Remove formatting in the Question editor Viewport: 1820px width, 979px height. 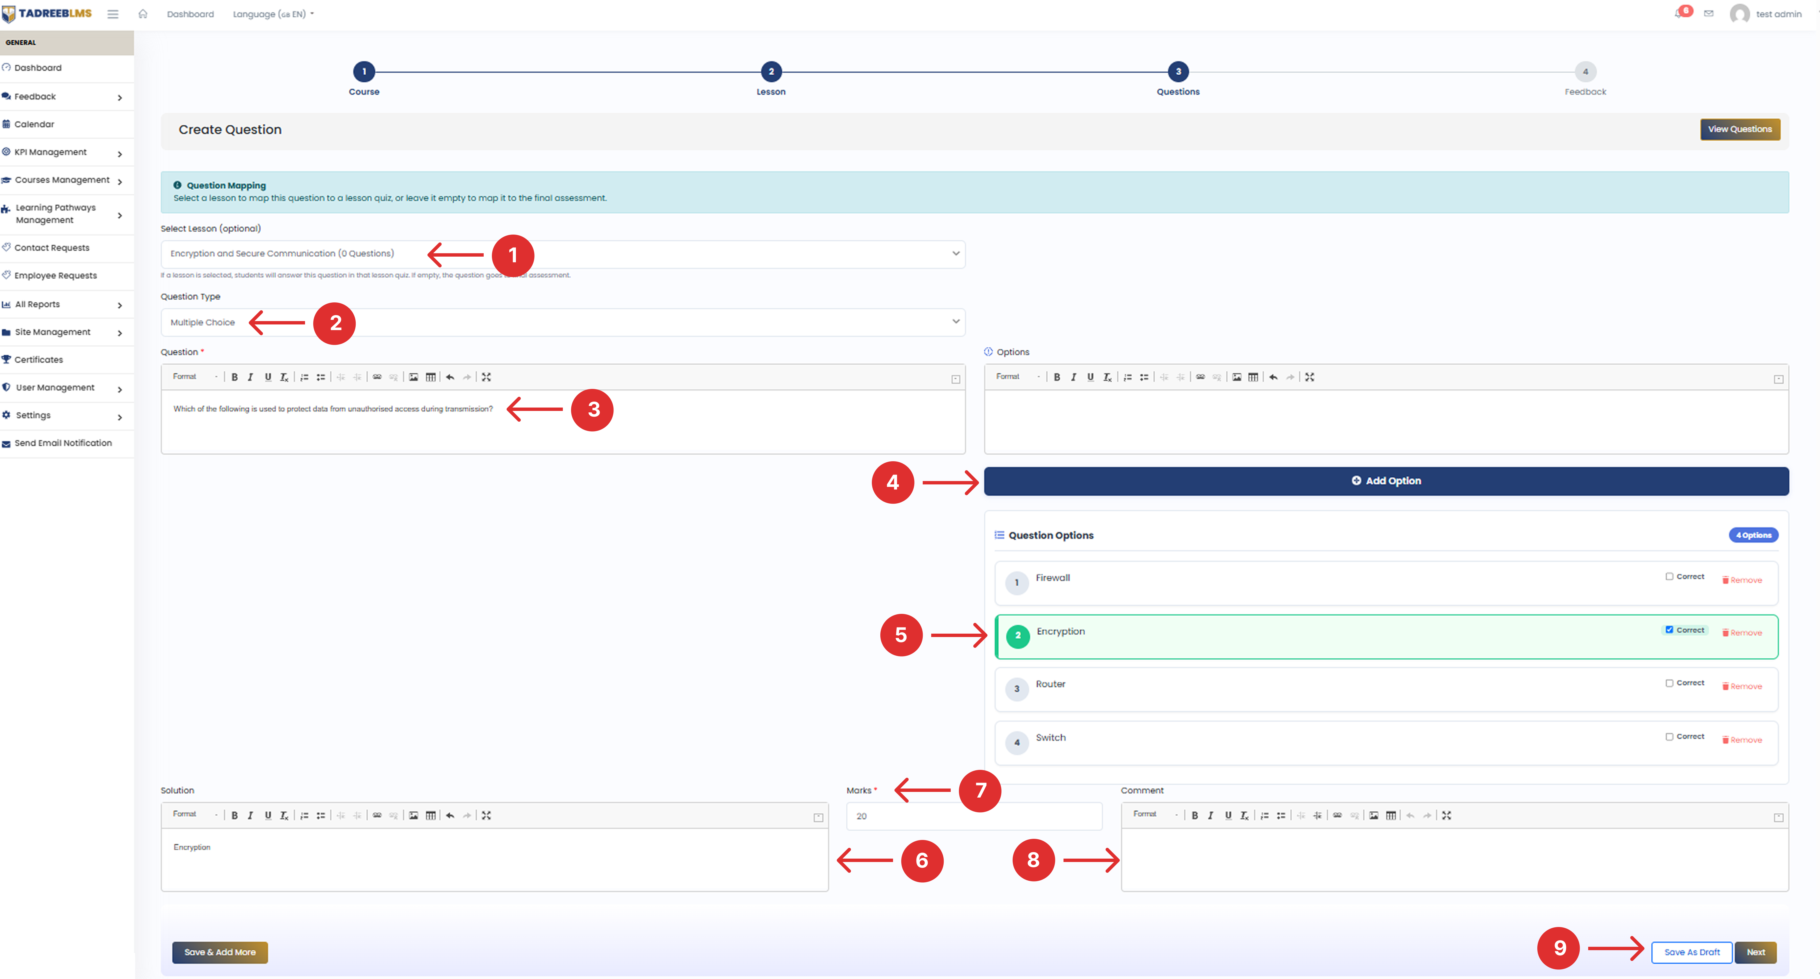[x=284, y=377]
